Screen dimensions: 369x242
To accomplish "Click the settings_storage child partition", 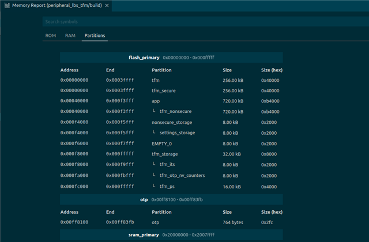I will click(x=176, y=133).
